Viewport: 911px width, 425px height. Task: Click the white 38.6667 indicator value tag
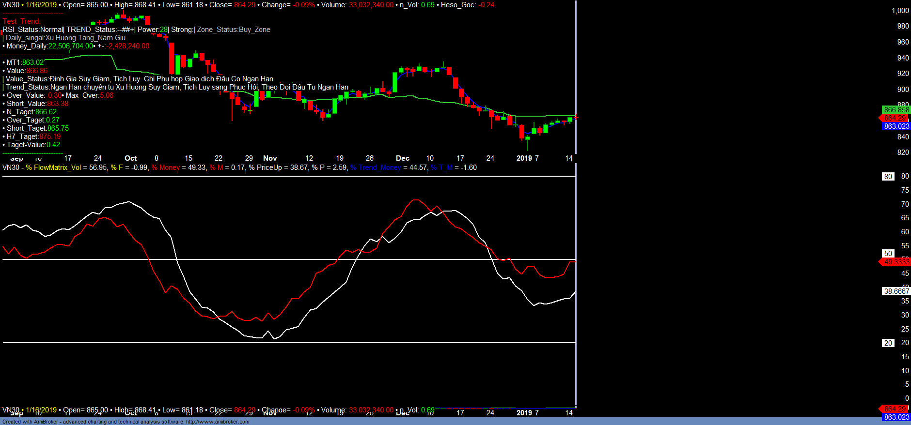pyautogui.click(x=896, y=291)
